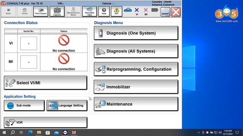Click CONSULT-III plus taskbar icon

74,133
